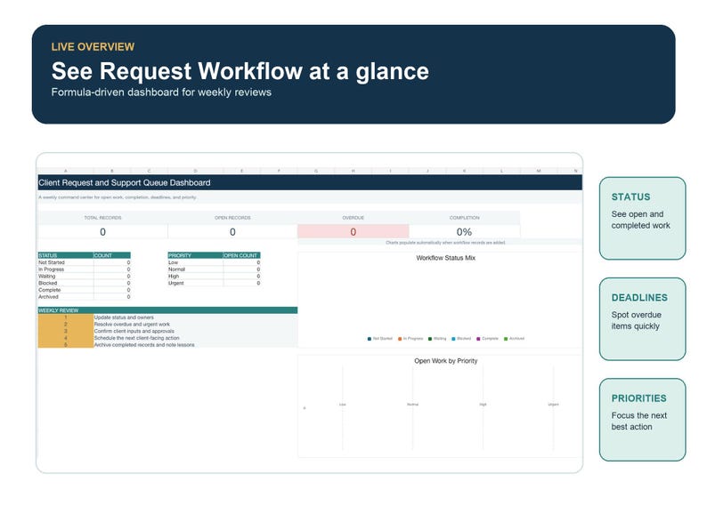Click the STATUS feature card
707x530 pixels.
pyautogui.click(x=642, y=218)
